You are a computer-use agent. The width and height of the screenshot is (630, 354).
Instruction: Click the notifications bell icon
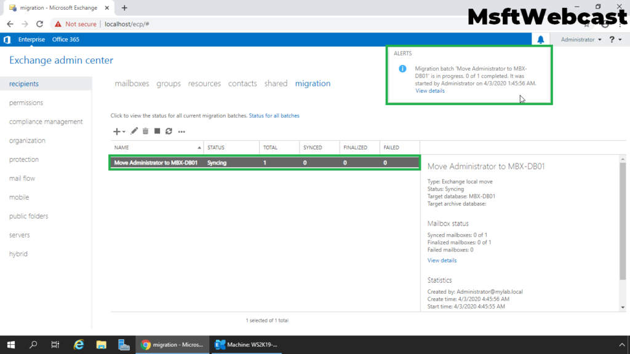540,39
